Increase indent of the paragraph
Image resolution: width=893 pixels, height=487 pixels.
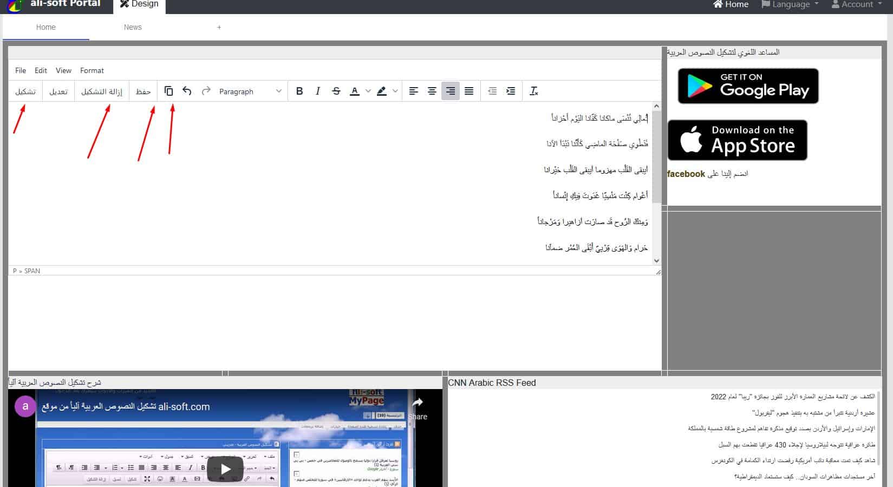[511, 91]
